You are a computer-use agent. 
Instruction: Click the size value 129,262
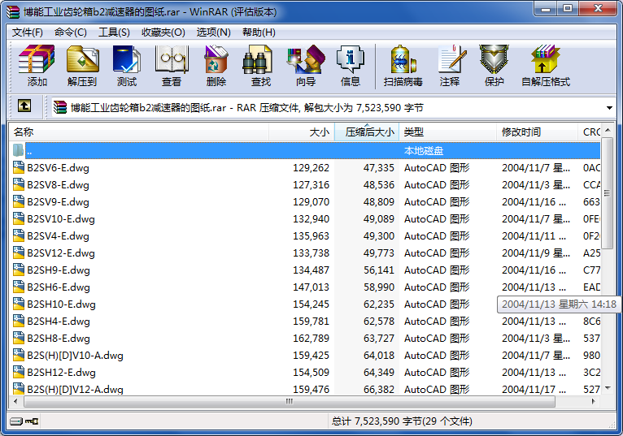[311, 168]
